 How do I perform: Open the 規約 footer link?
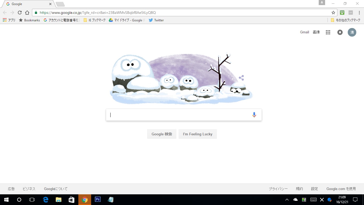(299, 189)
